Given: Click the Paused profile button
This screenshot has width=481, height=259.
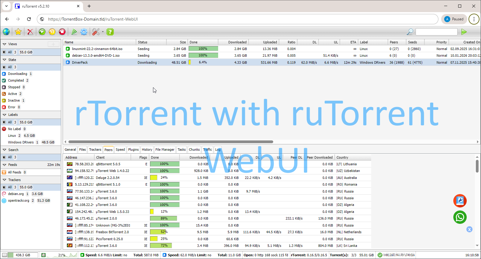Looking at the screenshot, I should (x=454, y=19).
